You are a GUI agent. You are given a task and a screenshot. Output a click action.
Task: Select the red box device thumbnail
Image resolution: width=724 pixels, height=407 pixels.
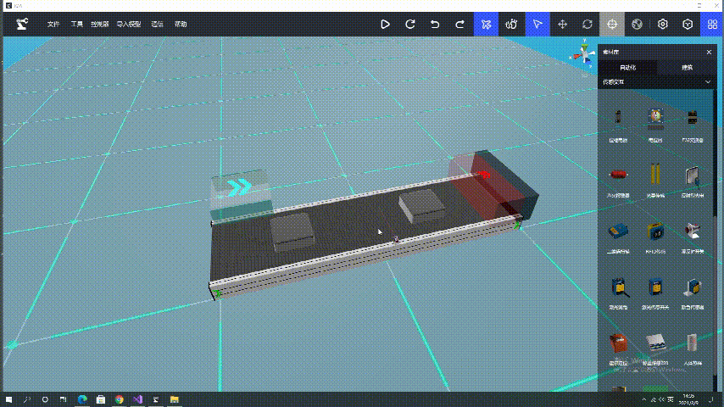click(618, 343)
